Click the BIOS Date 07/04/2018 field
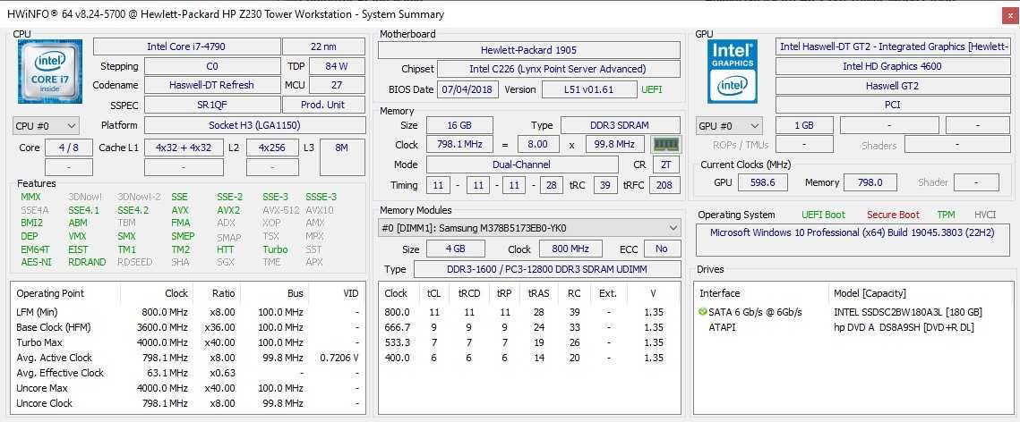The height and width of the screenshot is (422, 1020). pyautogui.click(x=467, y=89)
